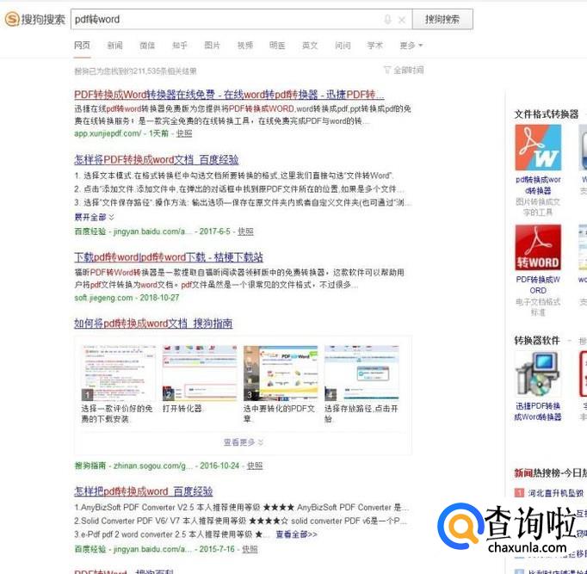The width and height of the screenshot is (587, 574).
Task: Switch to the 学术 tab
Action: 374,46
